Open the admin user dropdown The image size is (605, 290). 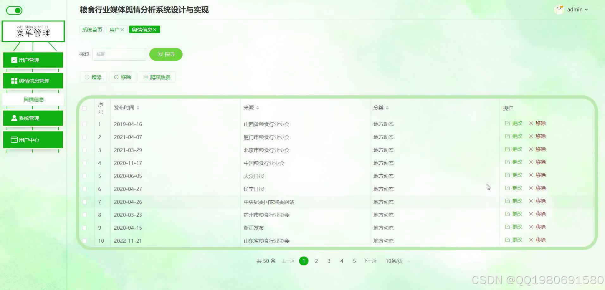click(577, 9)
